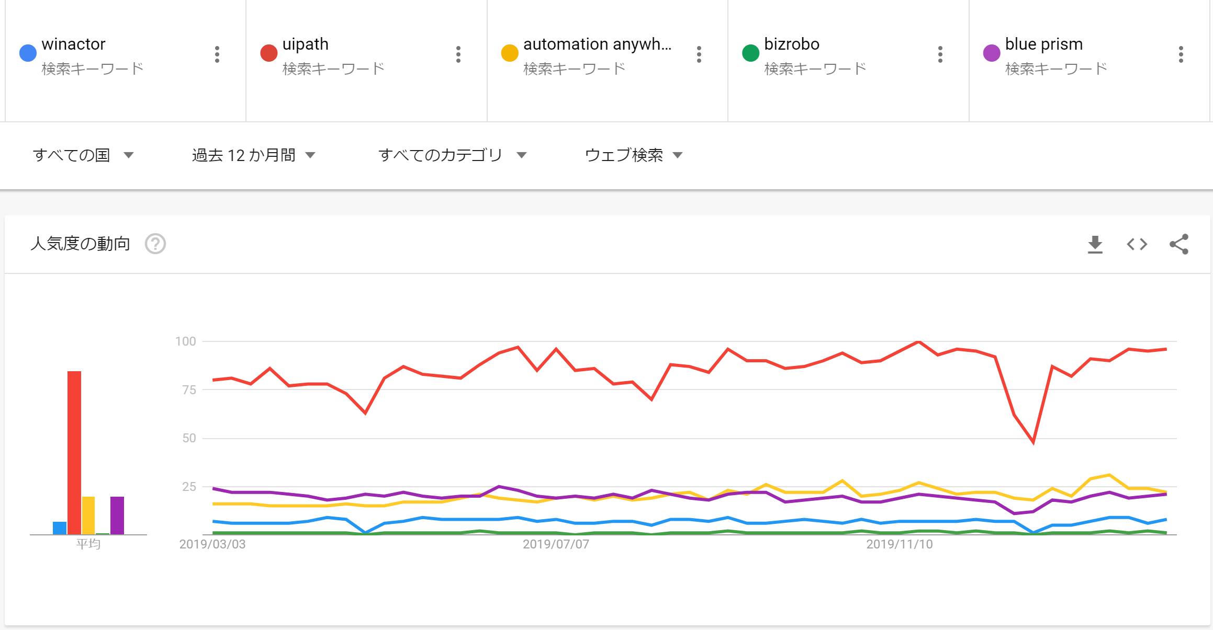Open the winactor term options menu
The width and height of the screenshot is (1213, 630).
click(217, 54)
